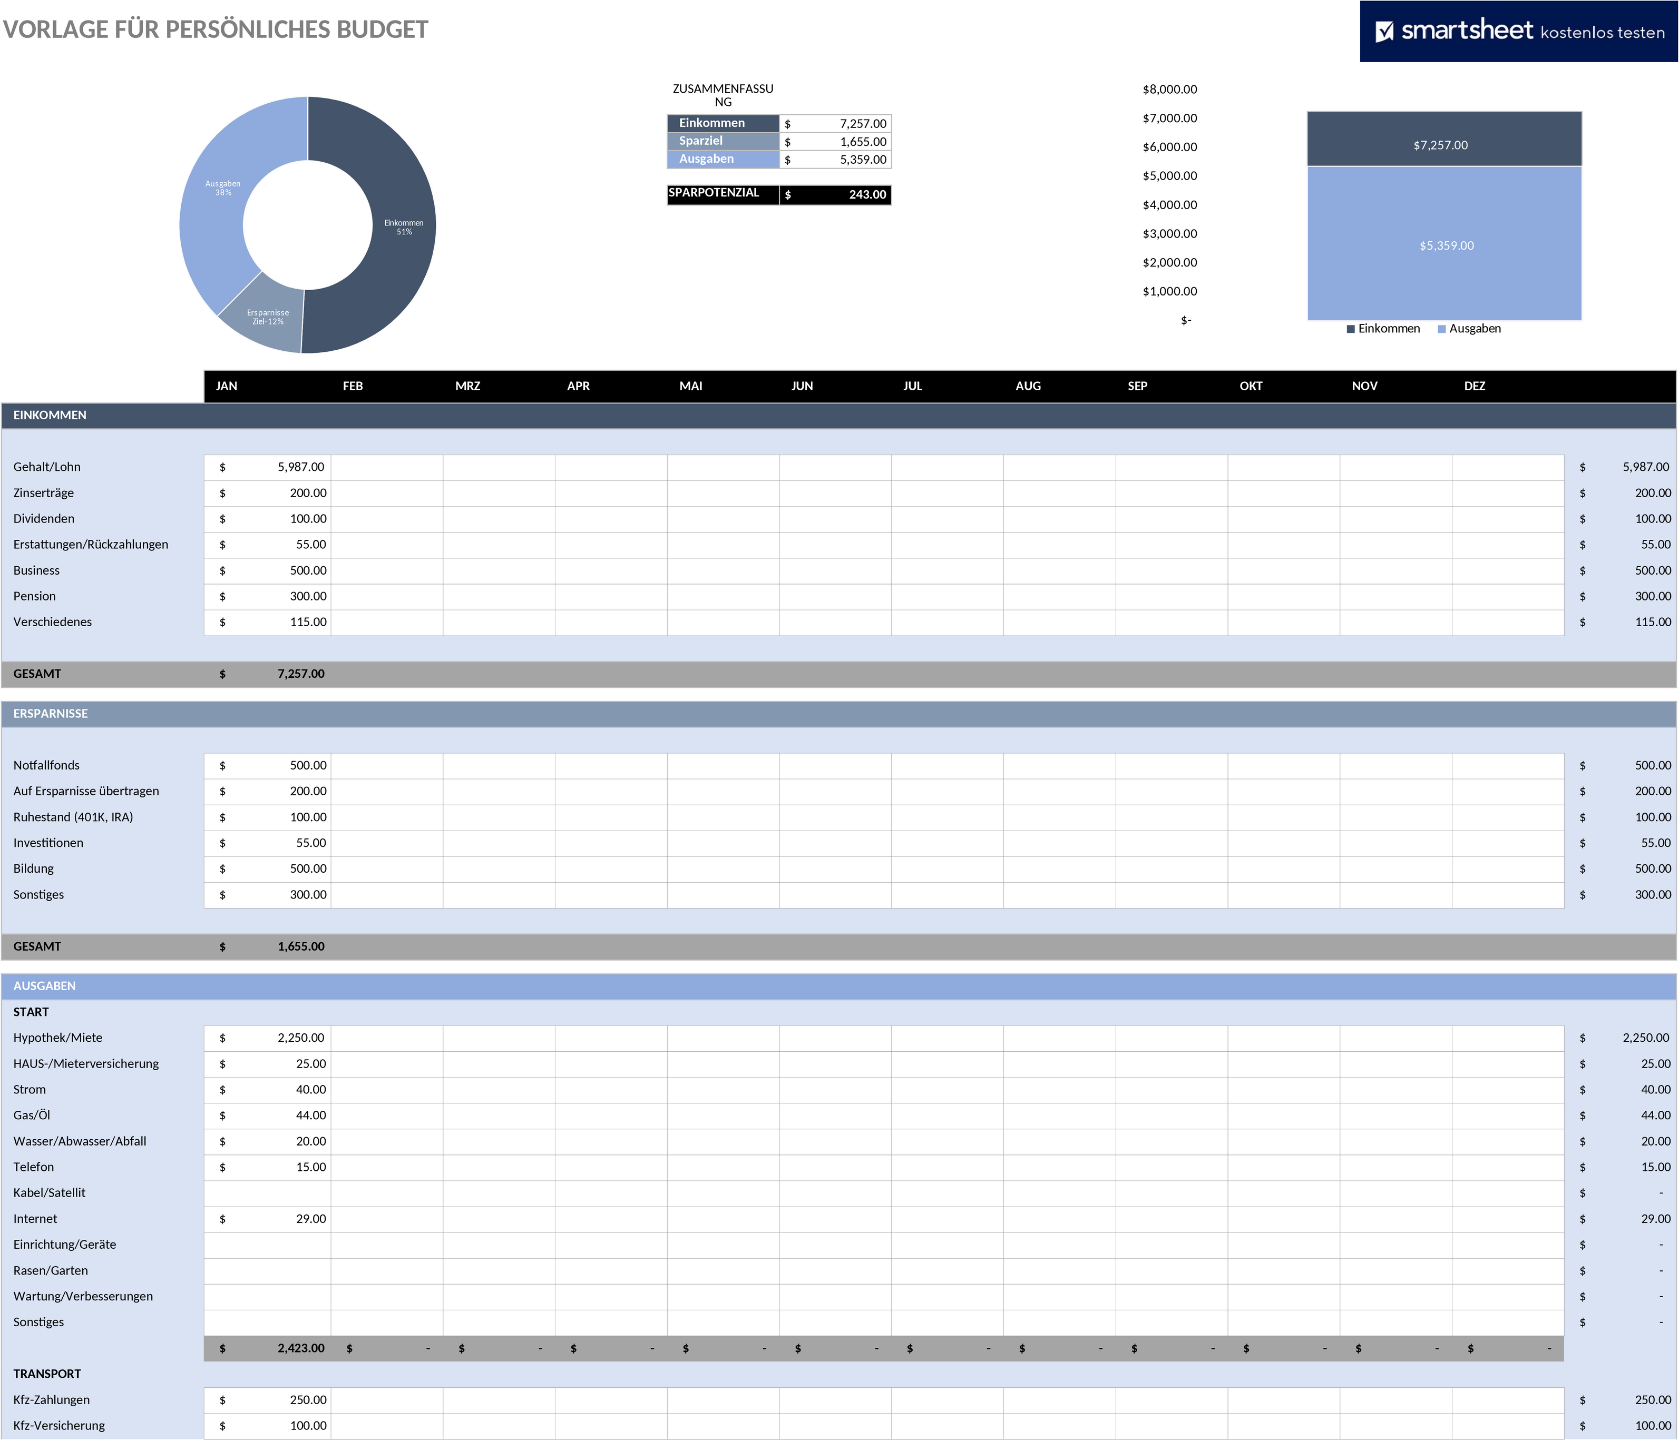Click the TRANSPORT subsection heading
1679x1441 pixels.
(47, 1375)
